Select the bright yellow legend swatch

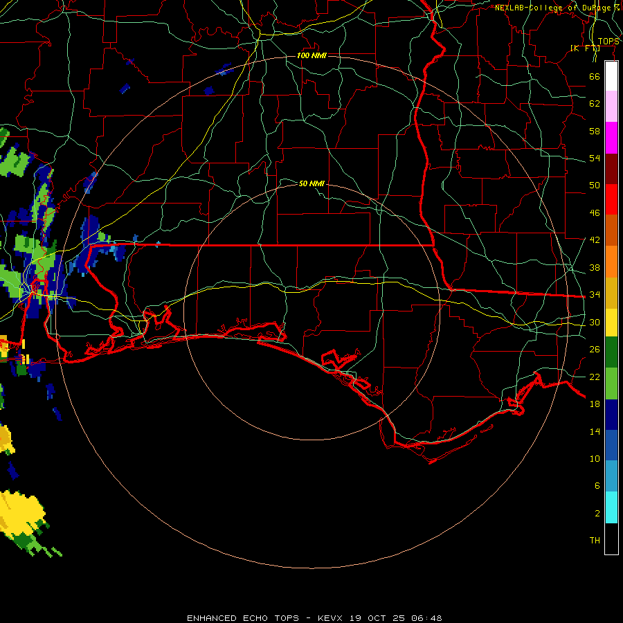click(611, 323)
